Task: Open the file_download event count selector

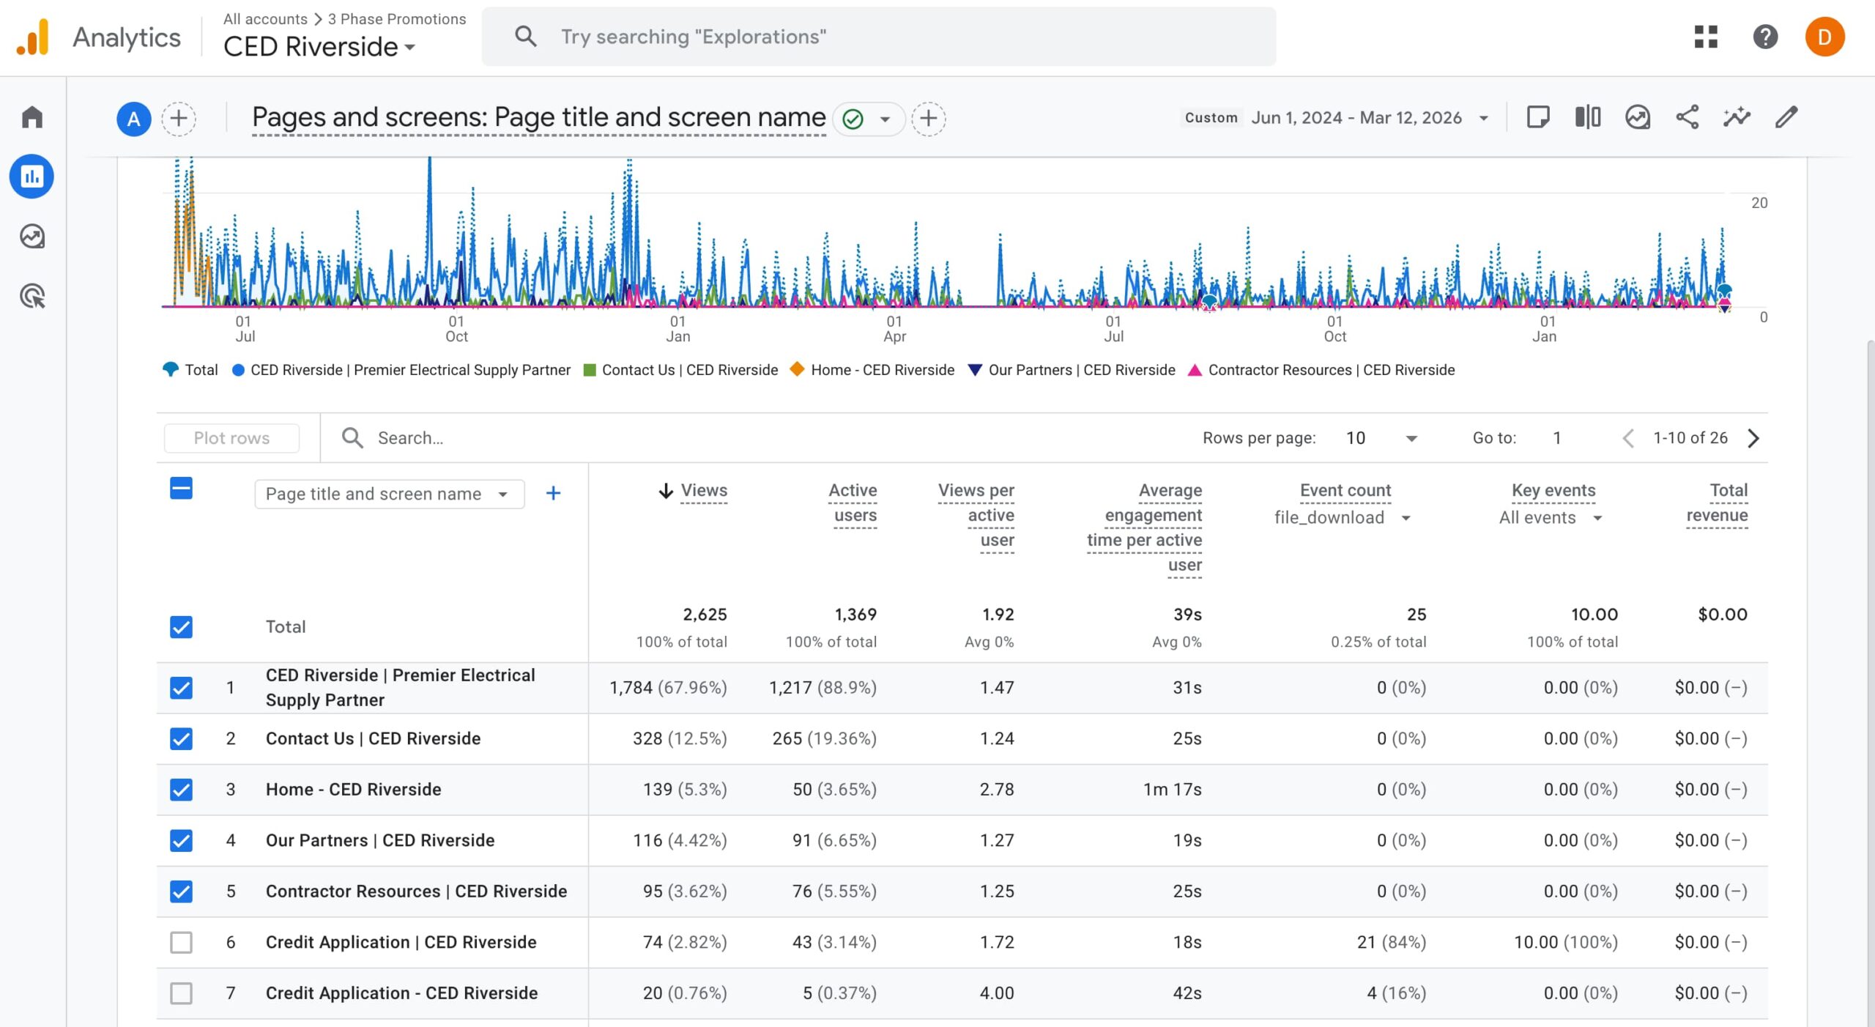Action: pyautogui.click(x=1342, y=518)
